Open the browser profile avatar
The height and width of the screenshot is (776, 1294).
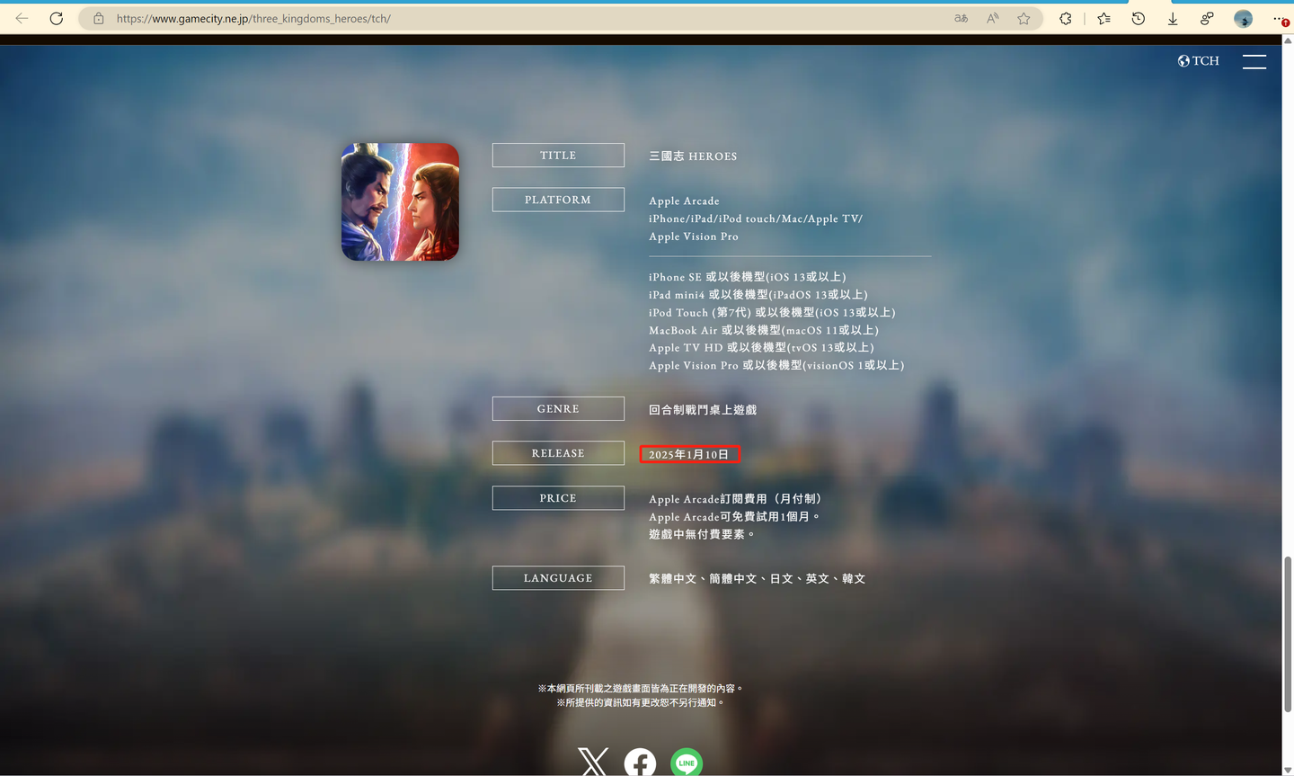point(1243,18)
